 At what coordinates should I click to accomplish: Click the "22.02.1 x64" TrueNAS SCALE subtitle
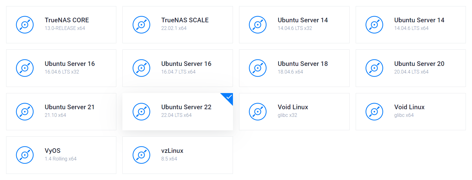174,28
